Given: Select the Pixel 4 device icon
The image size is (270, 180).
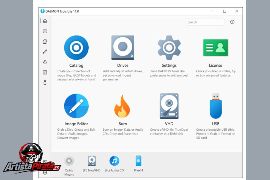Looking at the screenshot, I should click(138, 161).
